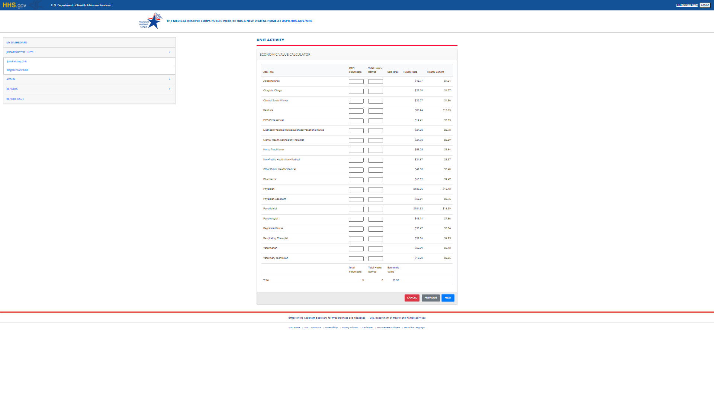Screen dimensions: 714x401
Task: Click Registered Nurse MRC Volunteers field
Action: tap(356, 229)
